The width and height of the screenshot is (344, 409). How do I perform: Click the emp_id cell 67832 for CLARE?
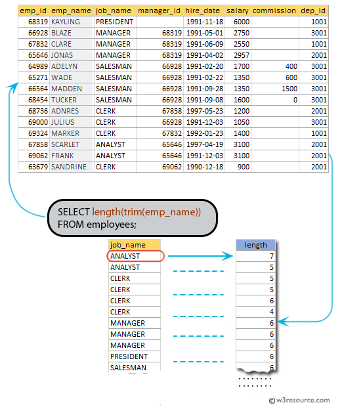click(x=33, y=44)
